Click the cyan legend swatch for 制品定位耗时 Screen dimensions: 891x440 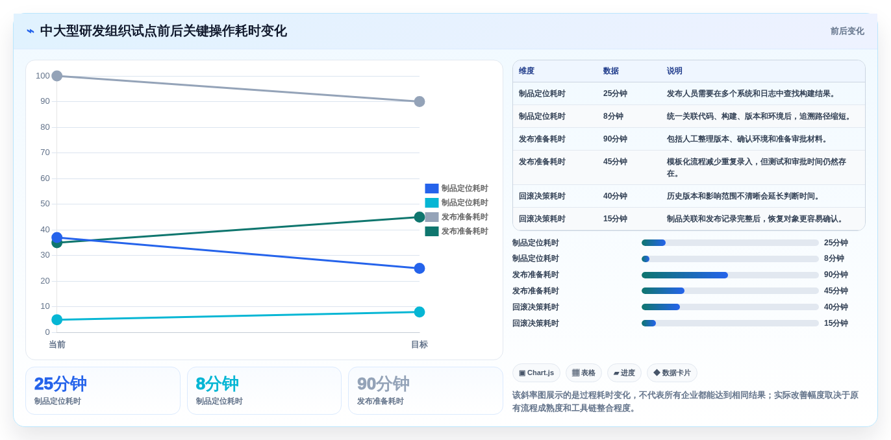click(432, 202)
